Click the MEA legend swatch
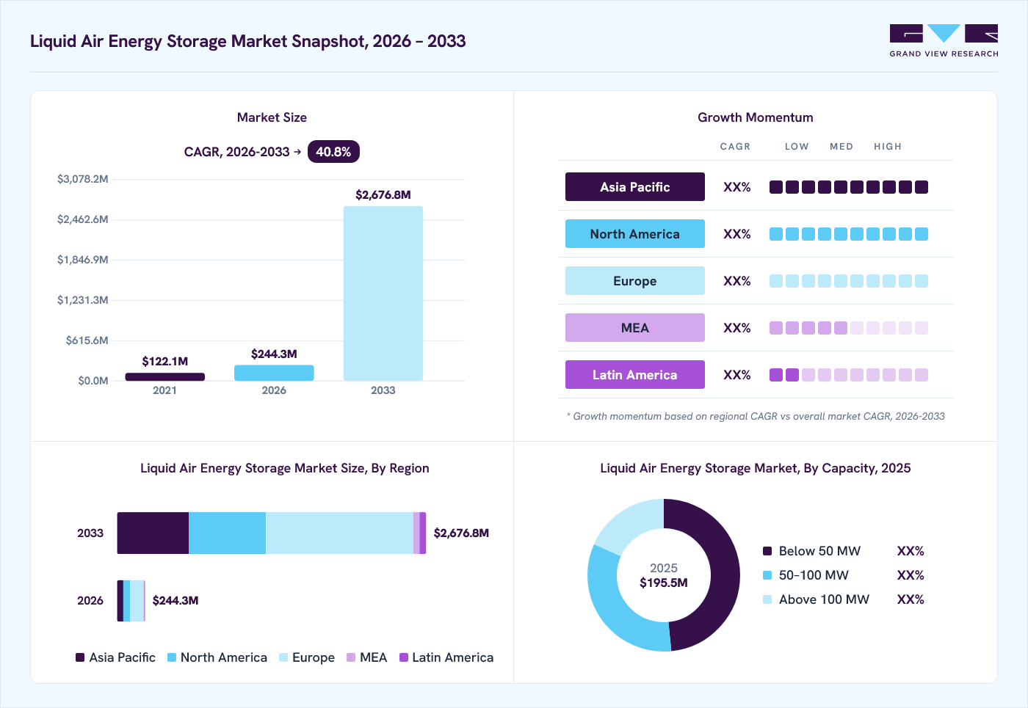 [351, 657]
